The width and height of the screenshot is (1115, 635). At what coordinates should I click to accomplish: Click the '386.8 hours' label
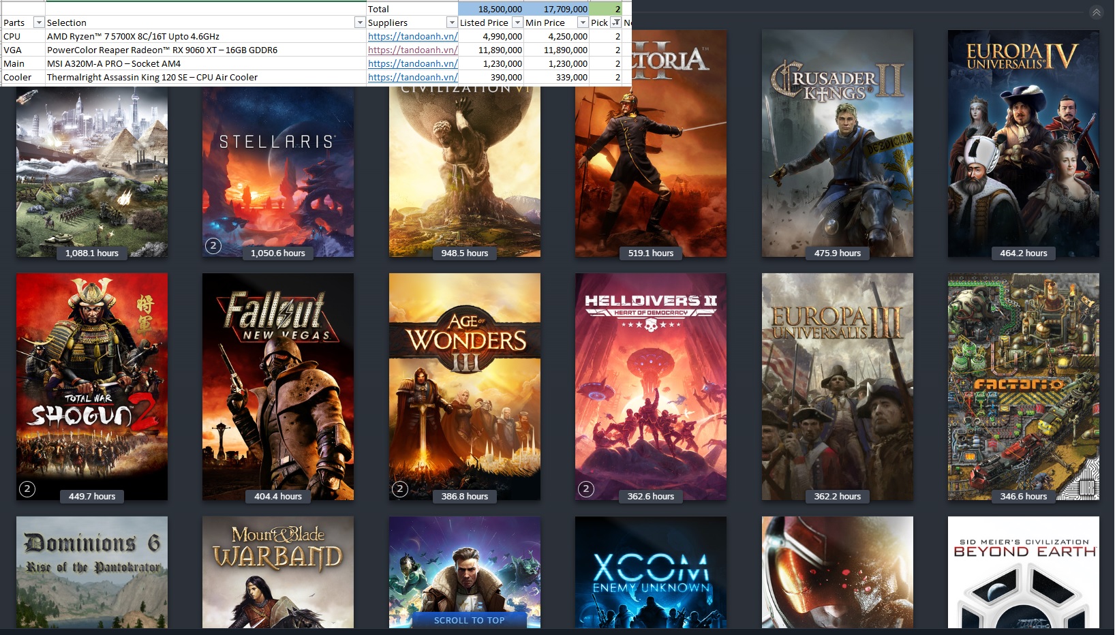[x=465, y=496]
